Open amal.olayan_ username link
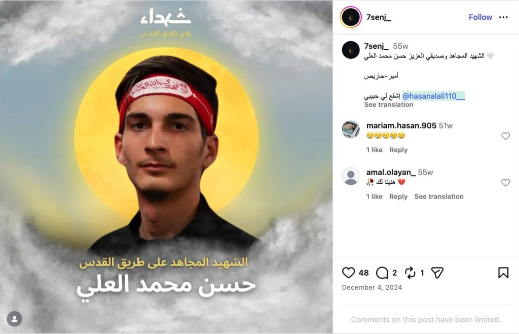Screen dimensions: 519x334 [391, 172]
